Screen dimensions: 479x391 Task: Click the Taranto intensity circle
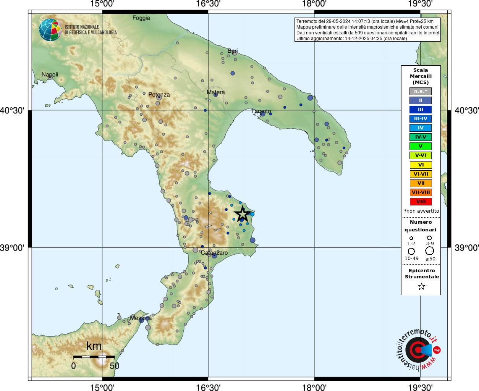(262, 113)
